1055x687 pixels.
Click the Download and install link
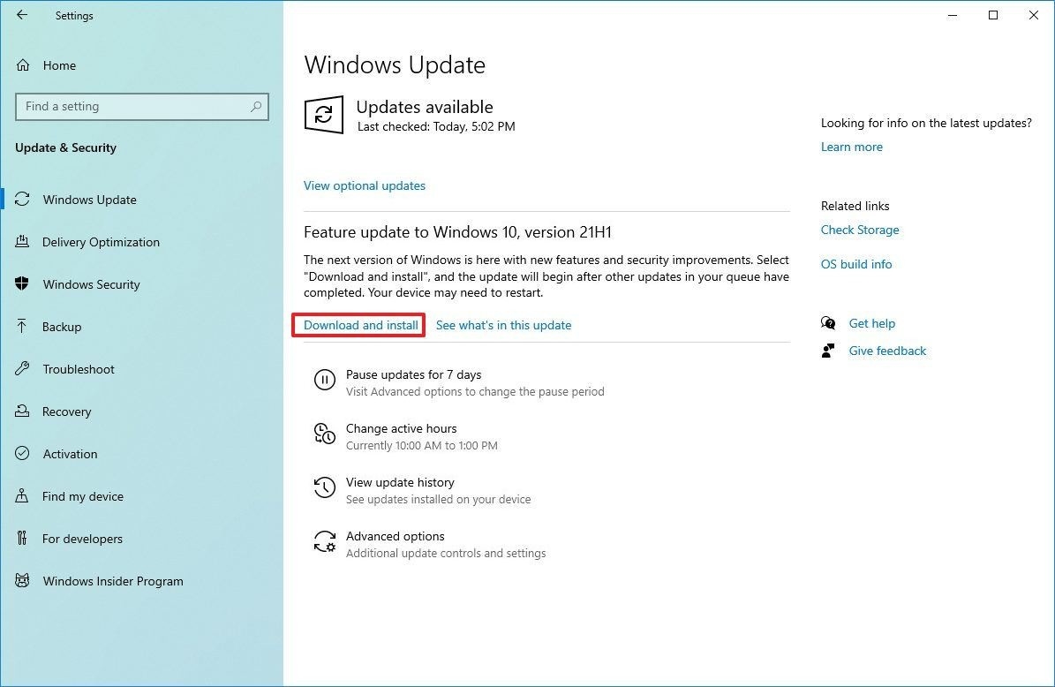(360, 325)
